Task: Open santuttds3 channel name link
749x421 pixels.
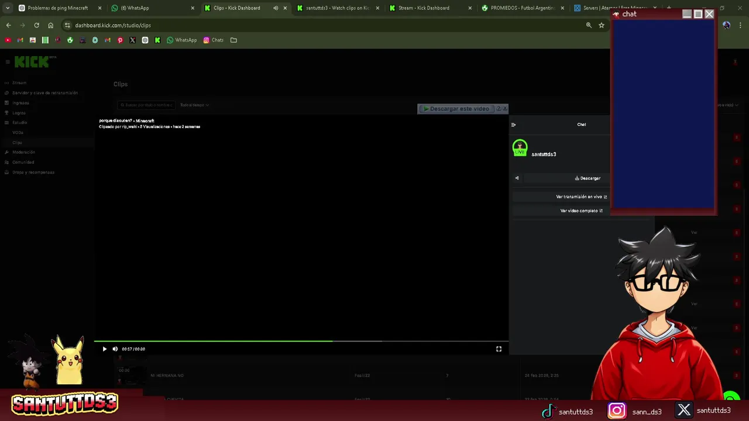Action: (544, 154)
